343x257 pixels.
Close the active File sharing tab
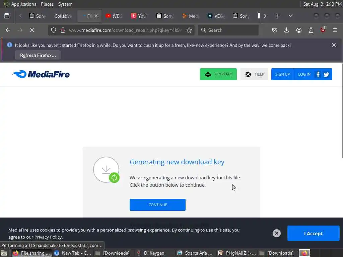pyautogui.click(x=96, y=16)
